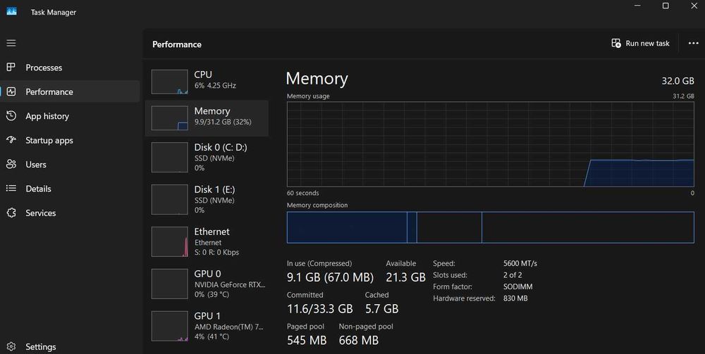
Task: Select GPU 1 AMD Radeon entry
Action: coord(208,326)
